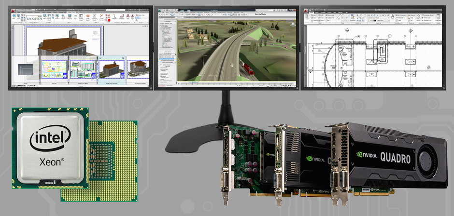Viewport: 454px width, 216px height.
Task: Open Building Elevations layout thumbnail
Action: coord(83,70)
